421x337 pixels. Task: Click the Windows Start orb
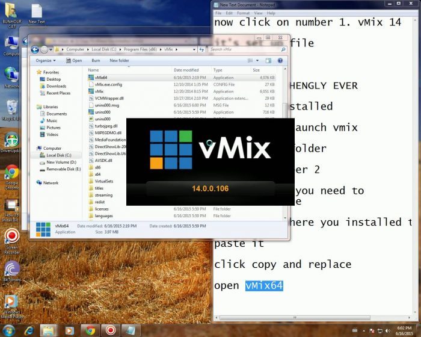point(8,330)
